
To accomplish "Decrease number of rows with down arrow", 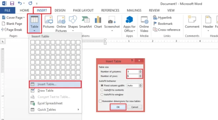I will click(140, 77).
